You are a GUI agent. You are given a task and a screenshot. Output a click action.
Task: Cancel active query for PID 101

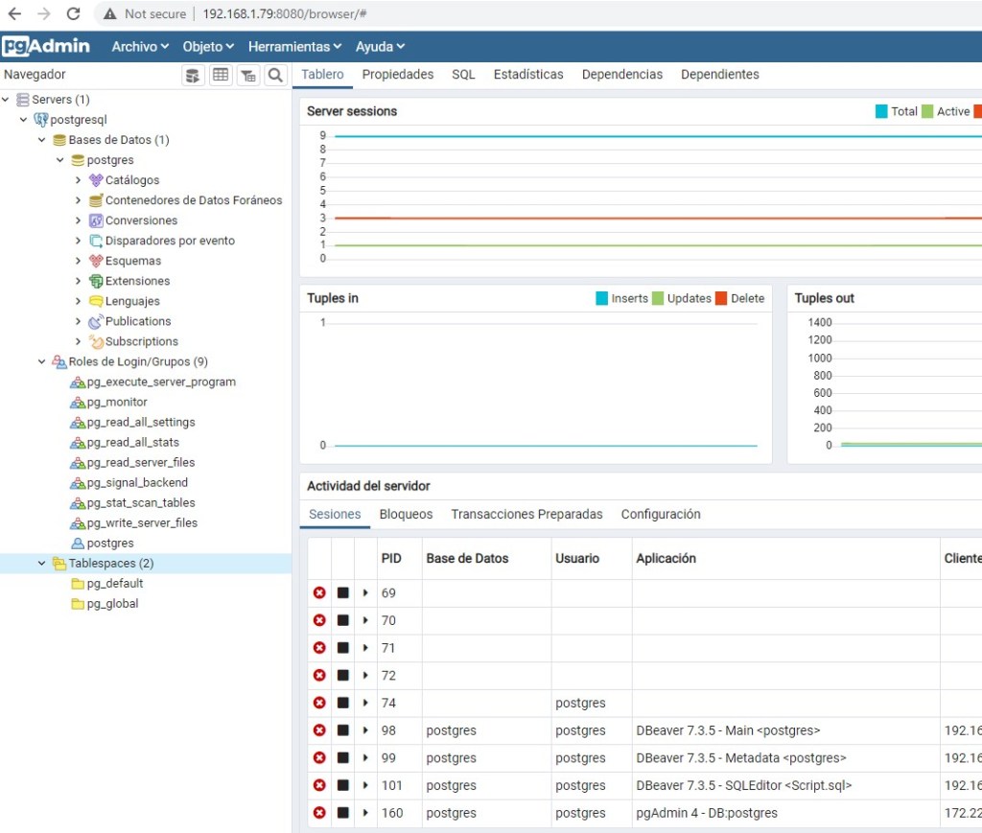tap(343, 786)
